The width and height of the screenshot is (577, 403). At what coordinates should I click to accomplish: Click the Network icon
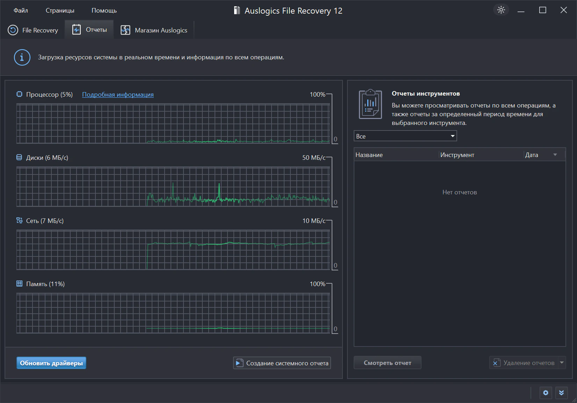(x=20, y=221)
